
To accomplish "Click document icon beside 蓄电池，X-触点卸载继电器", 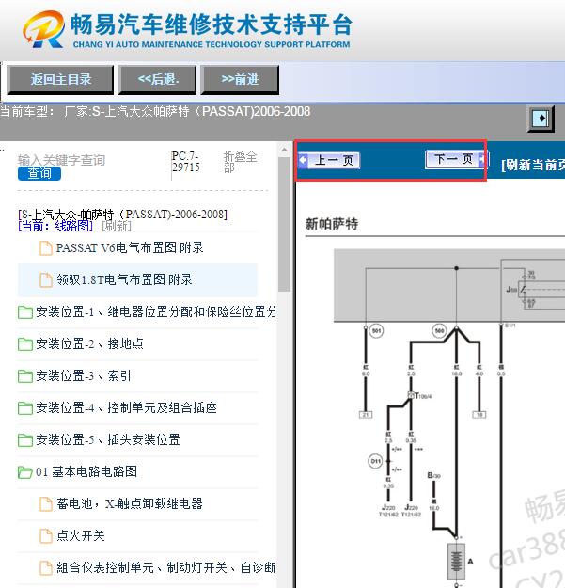I will [46, 504].
